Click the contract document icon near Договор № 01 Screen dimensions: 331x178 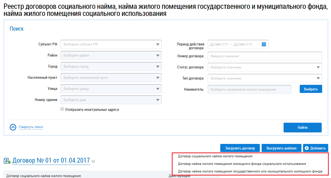tap(7, 161)
